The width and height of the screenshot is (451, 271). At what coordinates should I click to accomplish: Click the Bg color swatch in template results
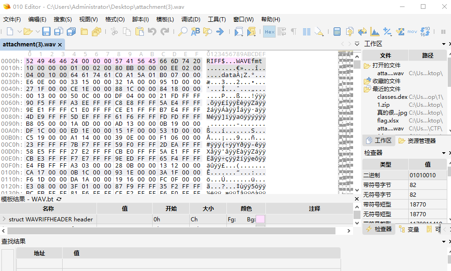coord(259,219)
